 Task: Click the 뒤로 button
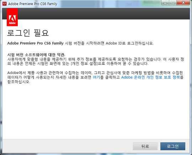coord(145,146)
